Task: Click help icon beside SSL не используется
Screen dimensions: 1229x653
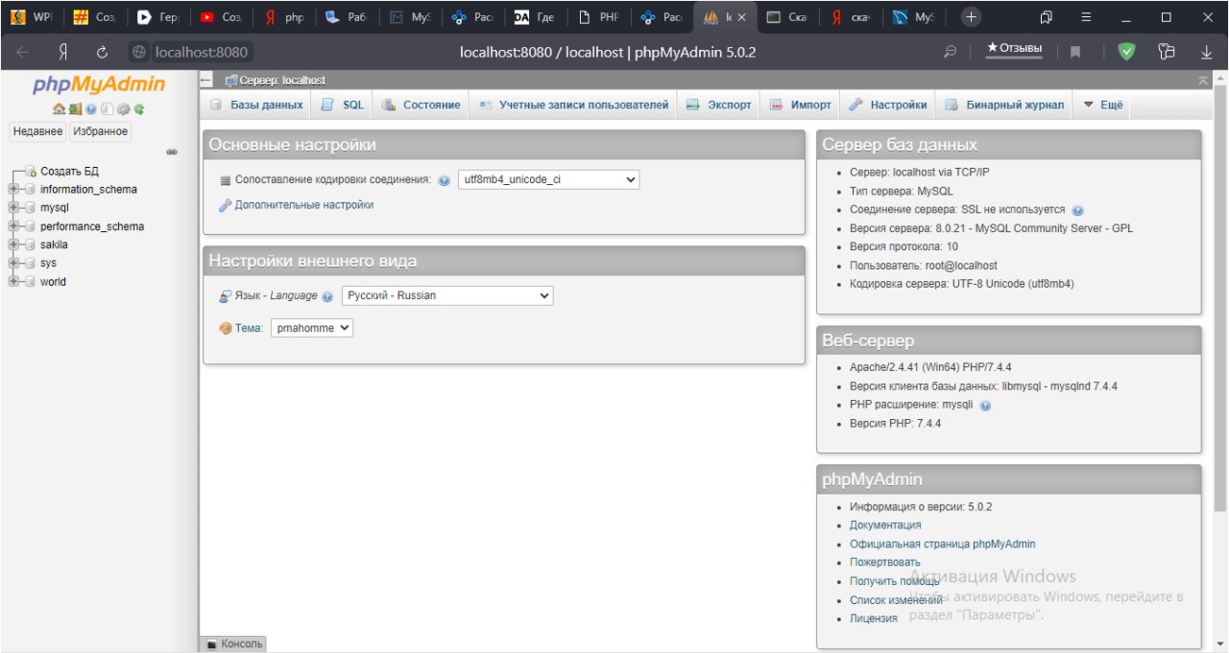Action: coord(1077,210)
